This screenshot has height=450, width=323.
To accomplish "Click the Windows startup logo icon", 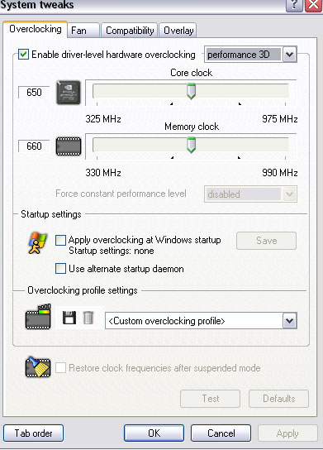I will tap(37, 243).
